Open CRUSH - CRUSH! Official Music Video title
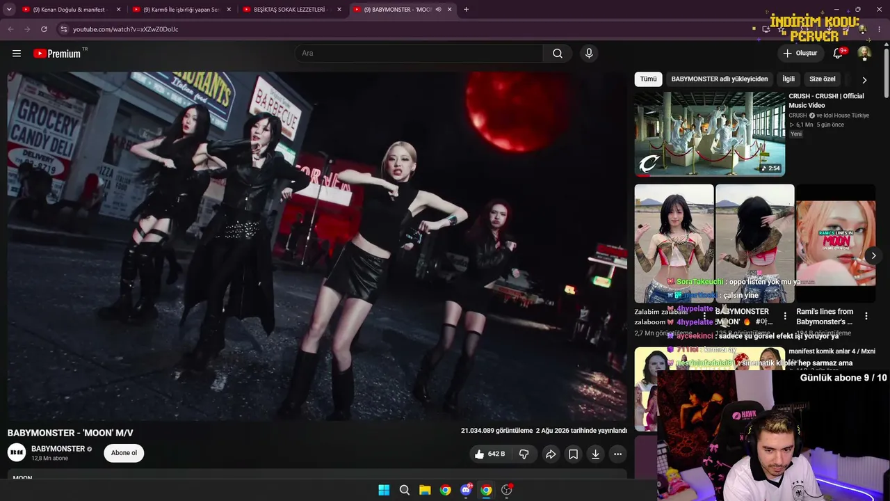The height and width of the screenshot is (501, 890). [826, 101]
